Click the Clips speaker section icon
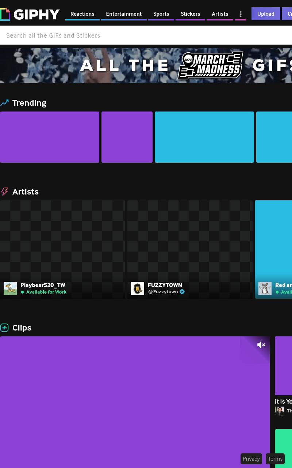Viewport: 292px width, 468px height. coord(4,328)
